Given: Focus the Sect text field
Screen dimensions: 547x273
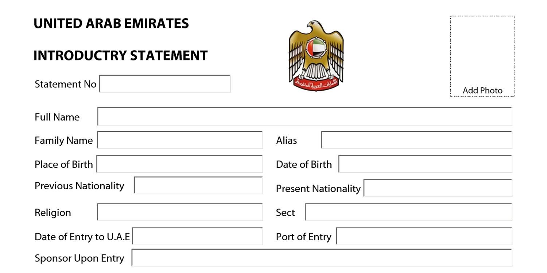Looking at the screenshot, I should point(408,212).
